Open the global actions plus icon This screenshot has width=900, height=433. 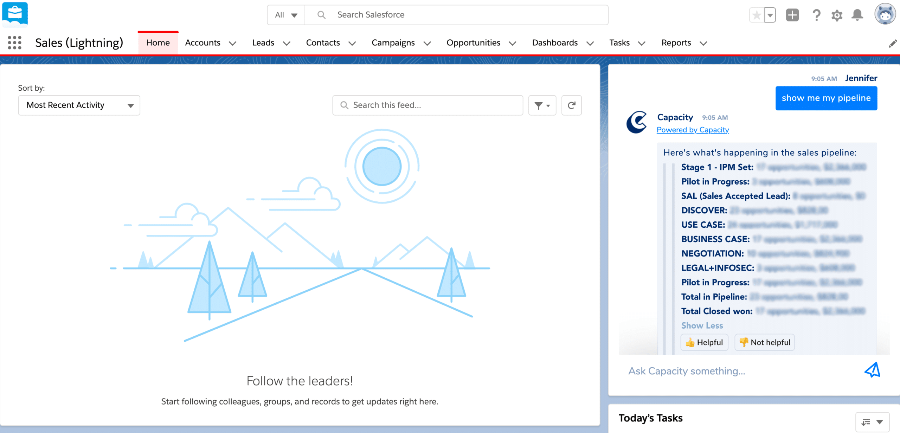pos(792,15)
